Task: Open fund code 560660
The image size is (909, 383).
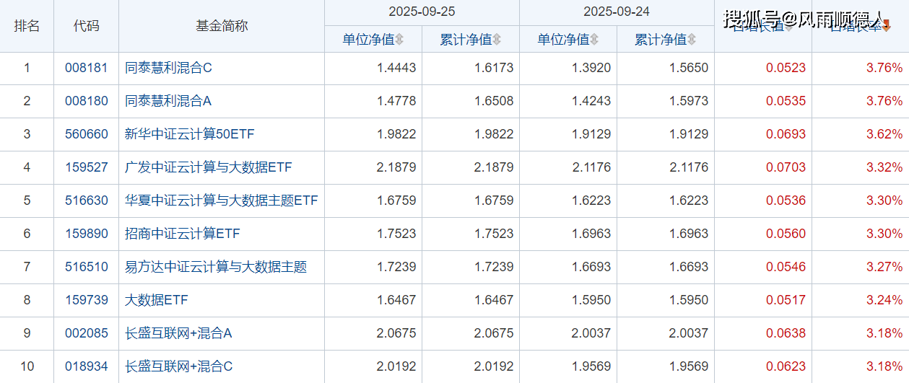Action: click(x=86, y=134)
